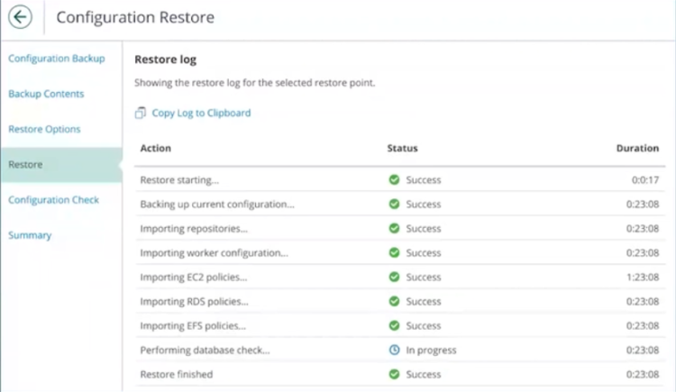Click the Importing EC2 policies success checkmark
Screen dimensions: 676x392
pyautogui.click(x=394, y=277)
